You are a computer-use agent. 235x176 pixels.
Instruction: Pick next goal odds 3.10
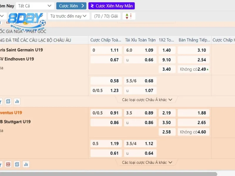click(x=194, y=50)
